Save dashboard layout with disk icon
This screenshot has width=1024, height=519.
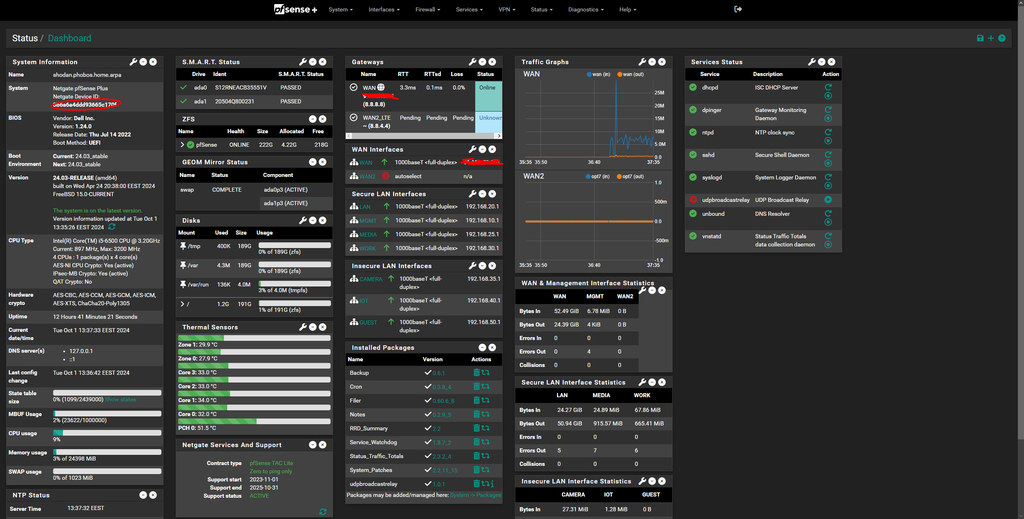pyautogui.click(x=980, y=38)
